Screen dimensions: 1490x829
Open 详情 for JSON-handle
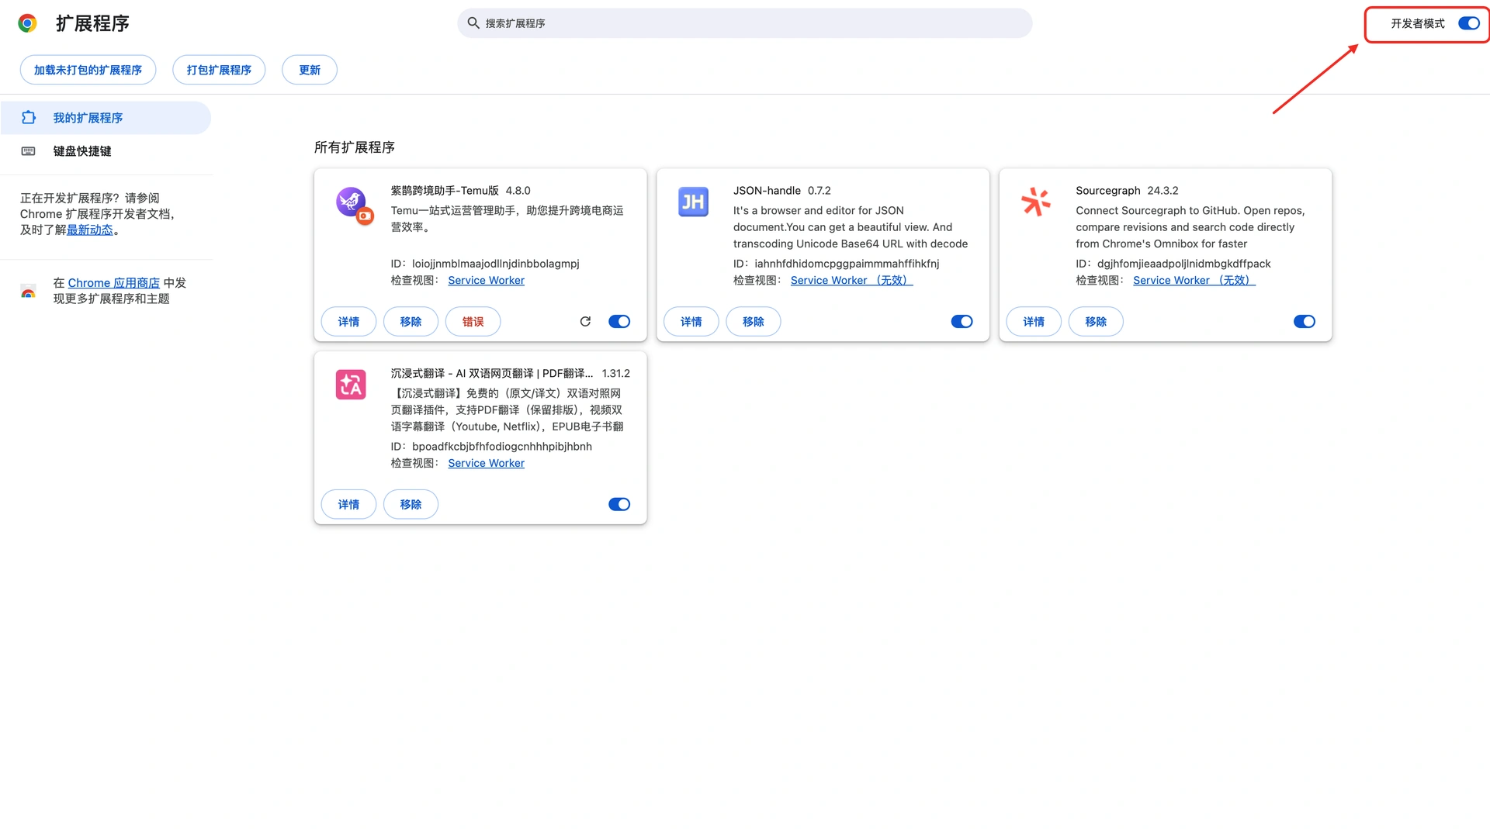click(x=691, y=322)
